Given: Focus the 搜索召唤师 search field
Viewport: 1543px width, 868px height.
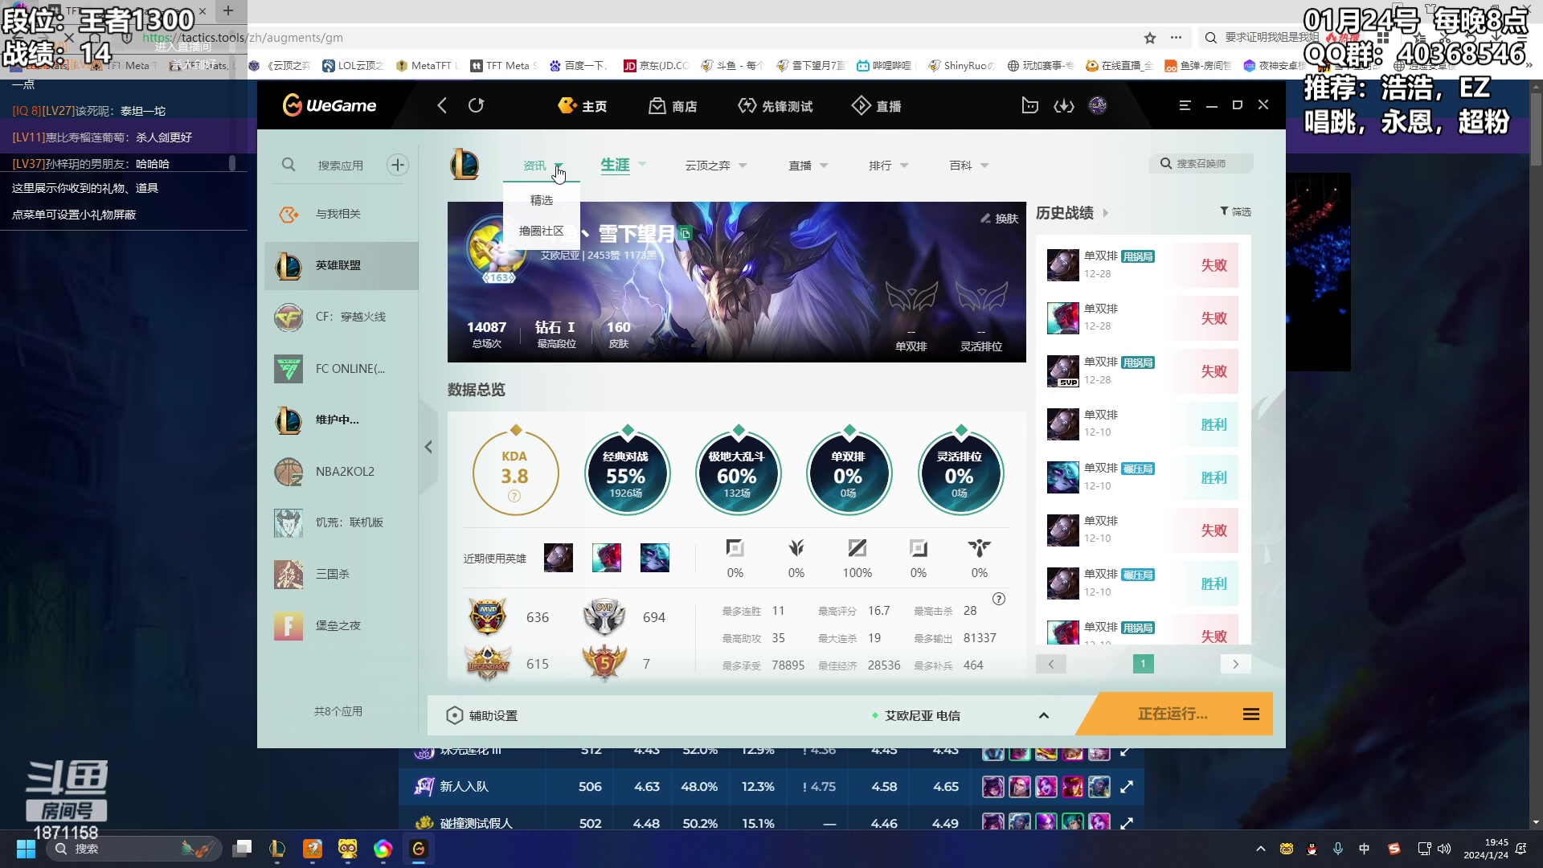Looking at the screenshot, I should (1201, 163).
